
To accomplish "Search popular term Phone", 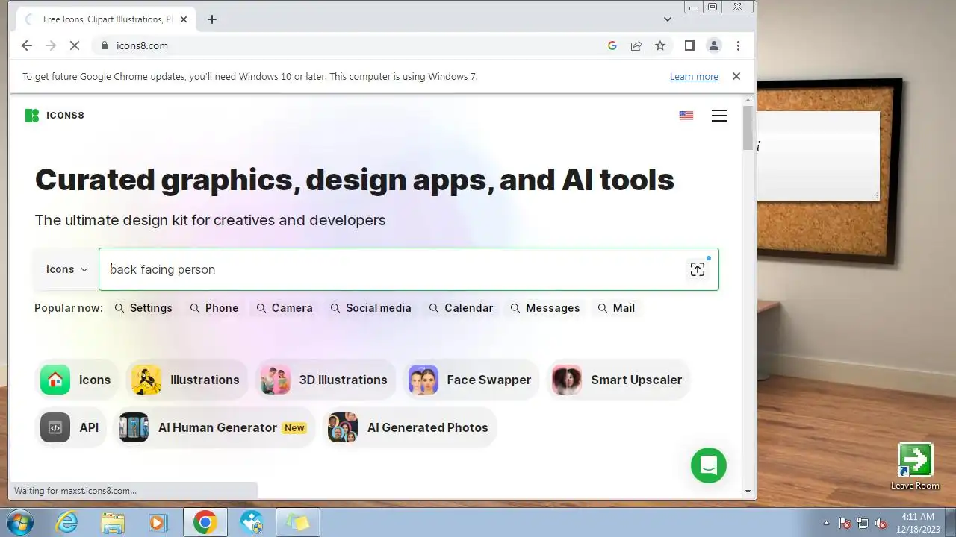I will pos(214,308).
